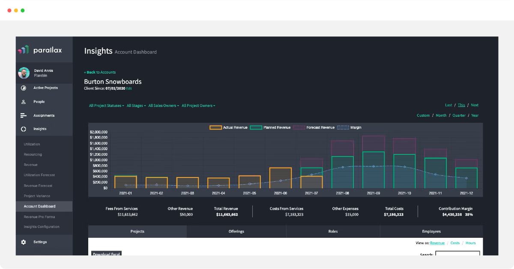Open Settings via the gear icon
Image resolution: width=514 pixels, height=269 pixels.
[24, 242]
